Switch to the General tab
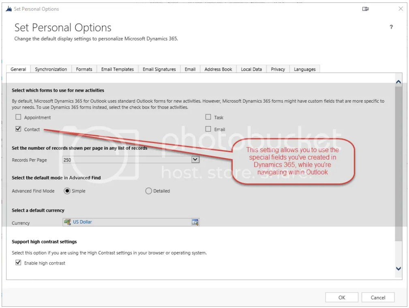The width and height of the screenshot is (409, 308). tap(18, 69)
